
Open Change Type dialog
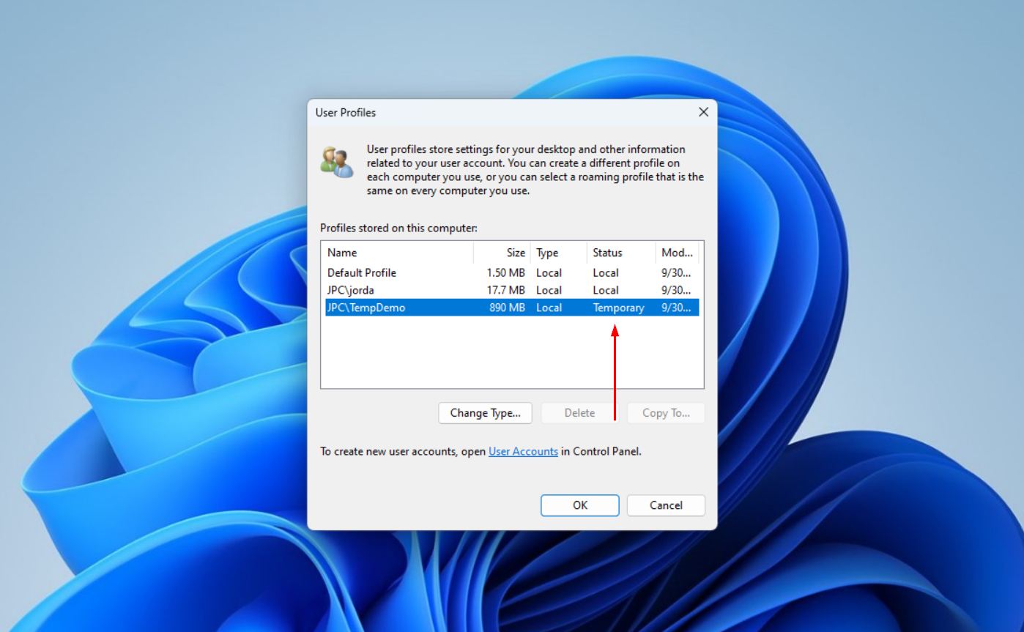click(x=486, y=413)
